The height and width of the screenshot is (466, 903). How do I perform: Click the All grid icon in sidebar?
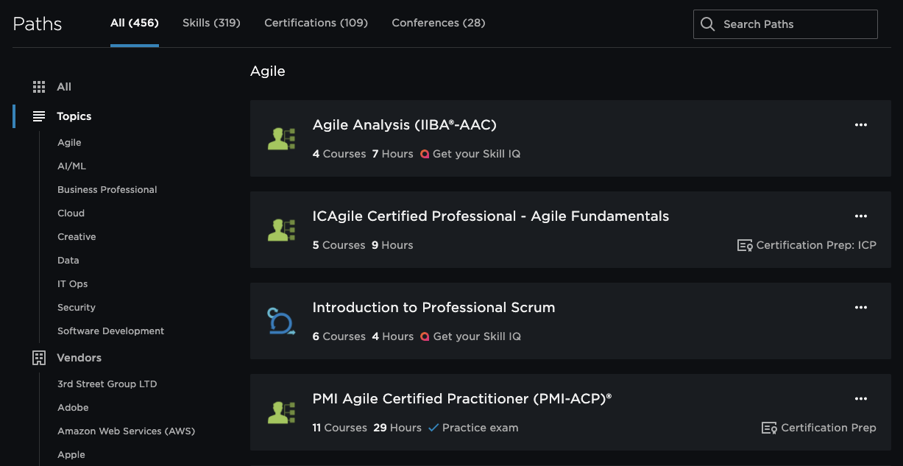click(39, 87)
